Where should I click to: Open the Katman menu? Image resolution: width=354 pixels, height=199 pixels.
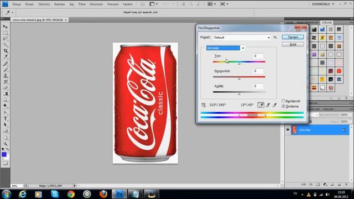[x=60, y=4]
